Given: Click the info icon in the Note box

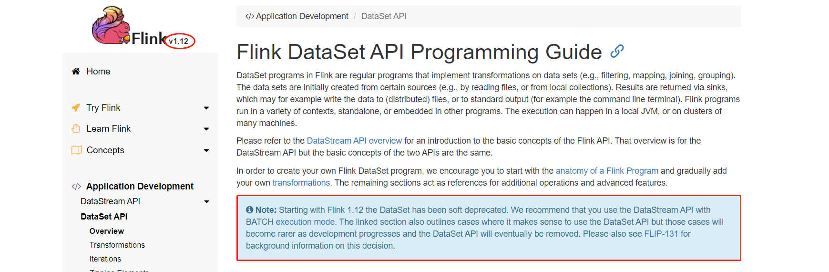Looking at the screenshot, I should (249, 210).
